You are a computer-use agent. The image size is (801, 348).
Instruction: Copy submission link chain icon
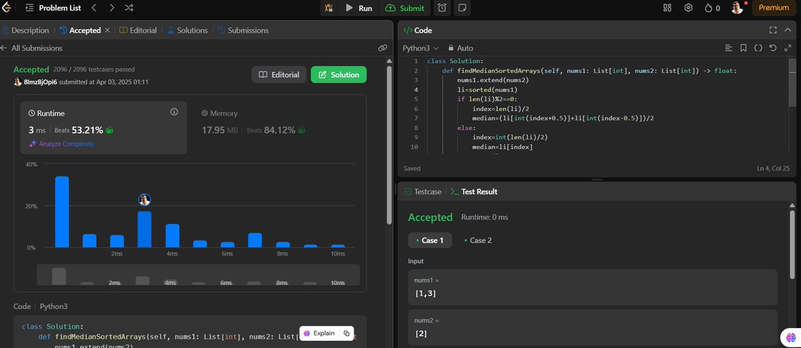coord(382,48)
